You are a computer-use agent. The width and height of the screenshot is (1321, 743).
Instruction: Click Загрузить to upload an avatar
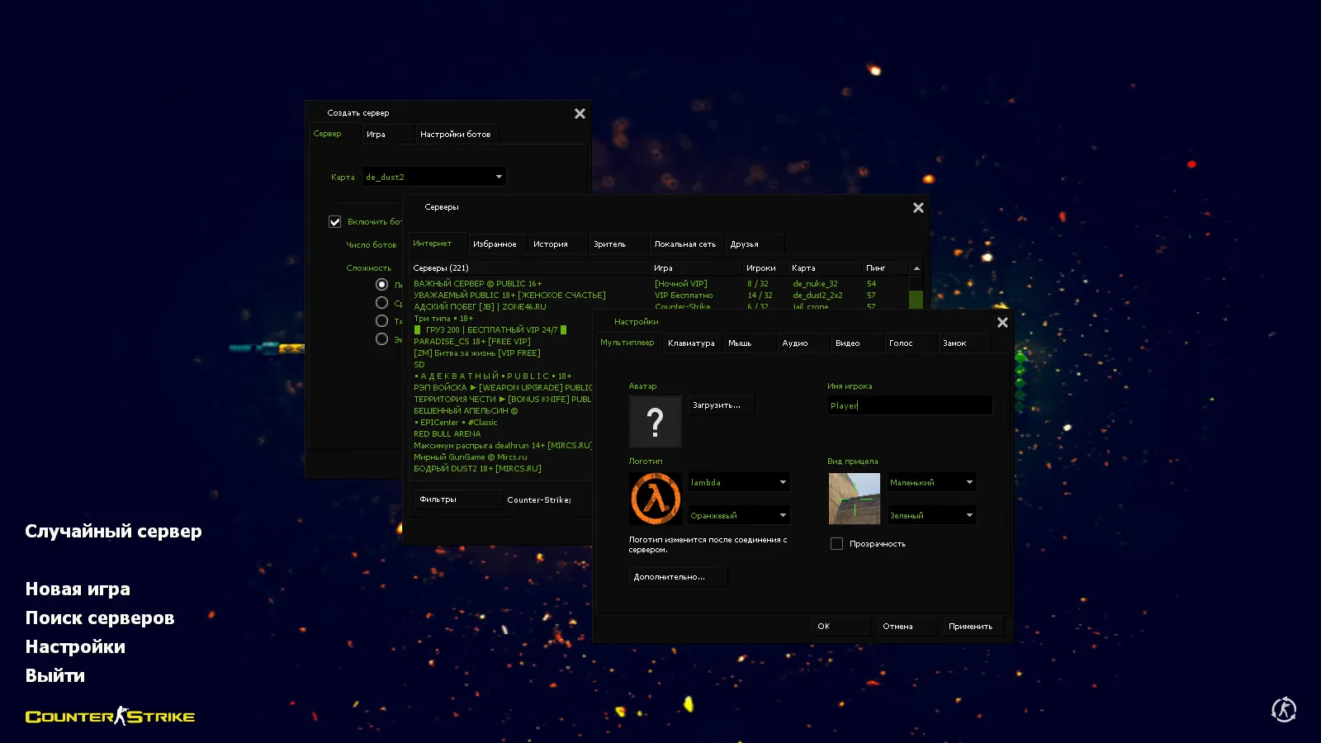[x=720, y=405]
